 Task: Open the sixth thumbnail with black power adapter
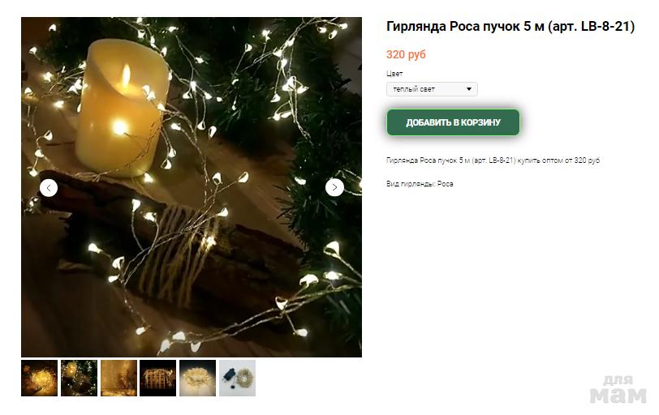238,378
